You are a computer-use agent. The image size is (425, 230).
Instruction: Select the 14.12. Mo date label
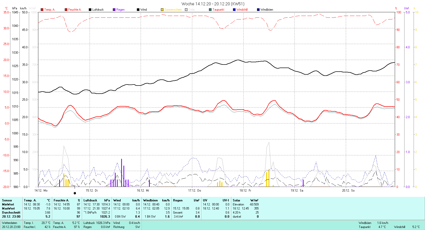pyautogui.click(x=41, y=190)
